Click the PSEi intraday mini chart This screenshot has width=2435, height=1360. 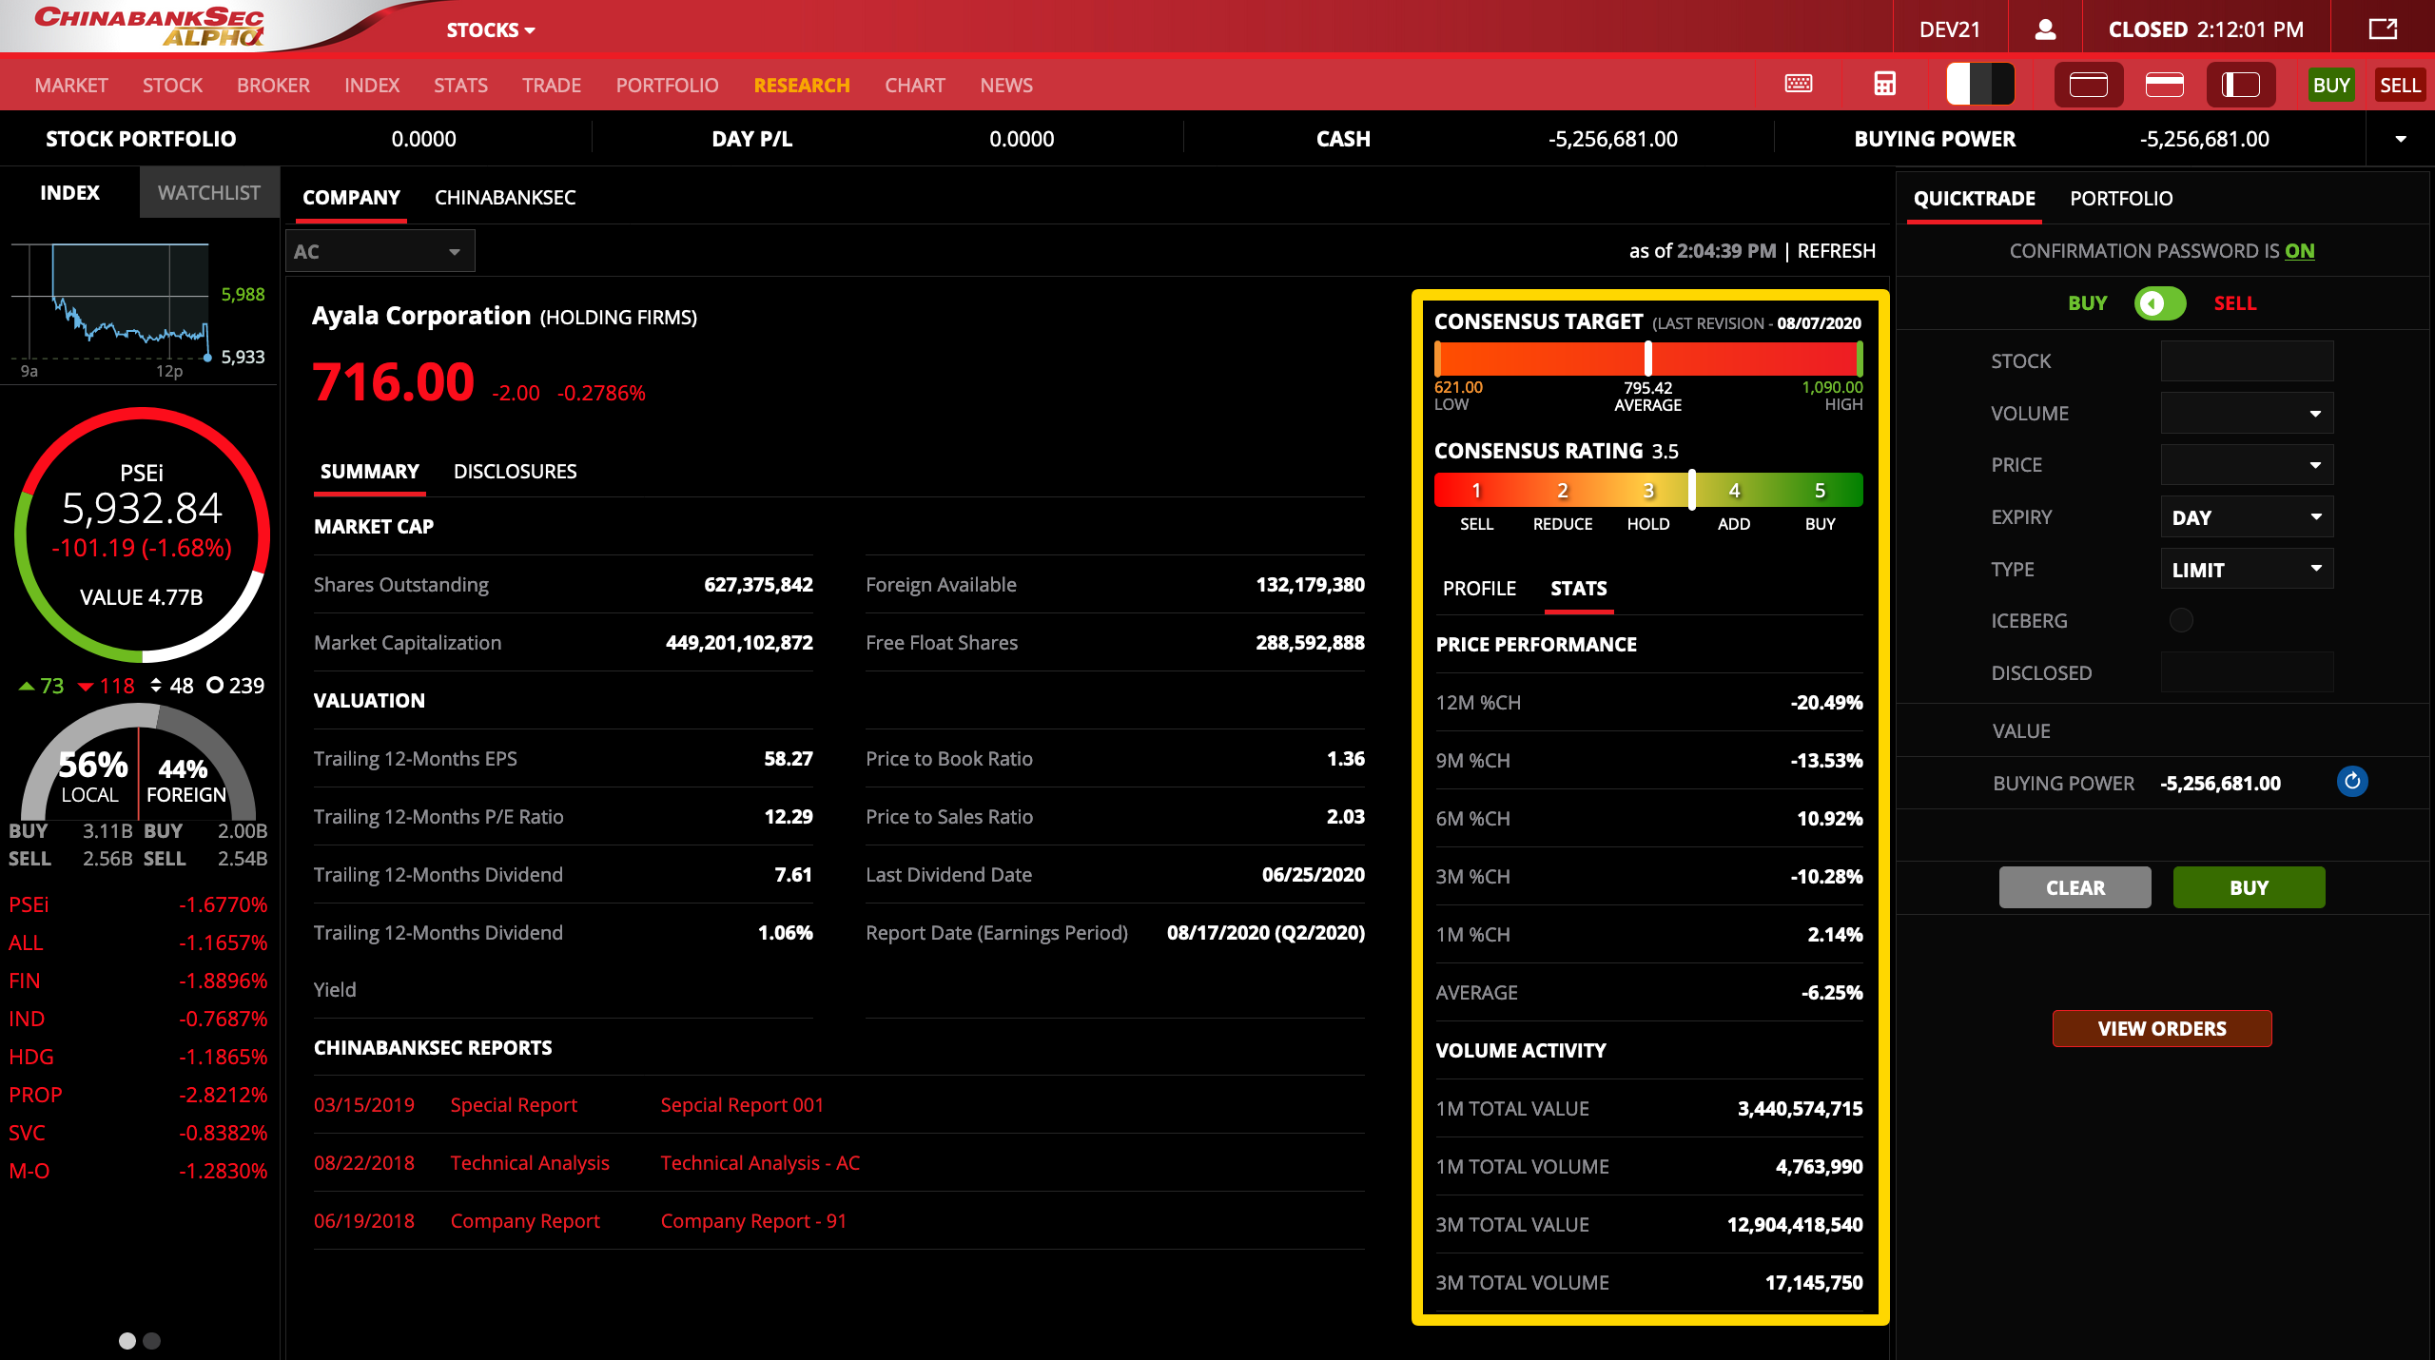[x=110, y=304]
